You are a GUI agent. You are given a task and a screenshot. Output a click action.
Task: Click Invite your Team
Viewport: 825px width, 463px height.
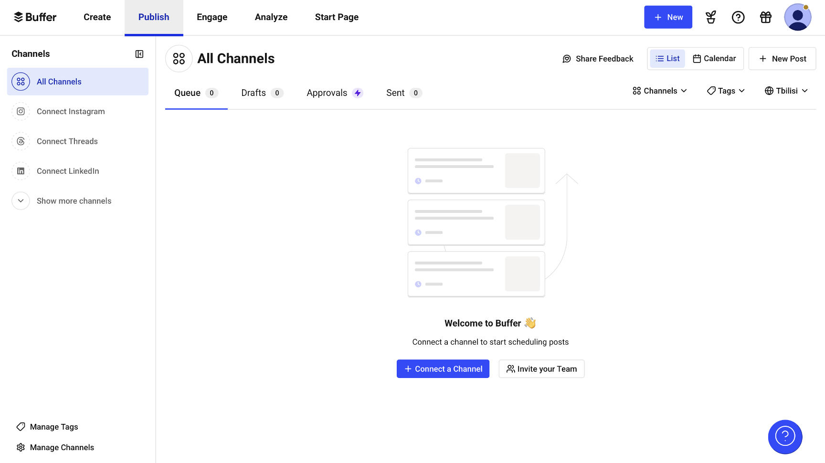pyautogui.click(x=541, y=368)
